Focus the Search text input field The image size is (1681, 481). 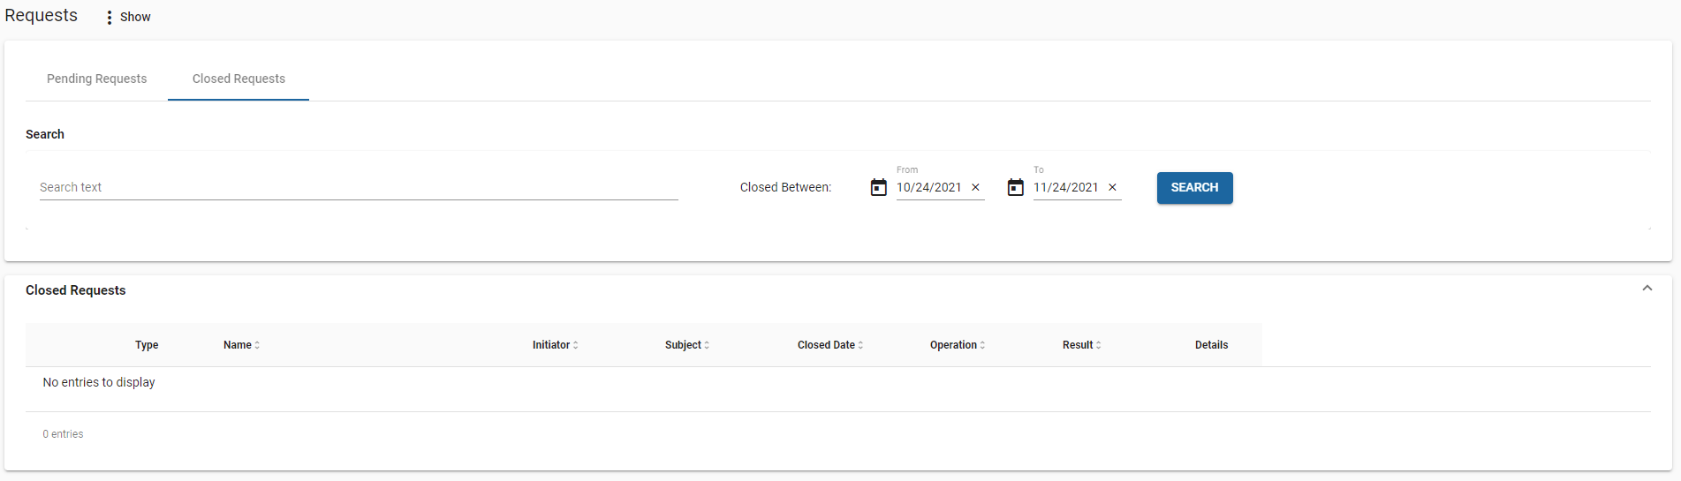coord(358,187)
